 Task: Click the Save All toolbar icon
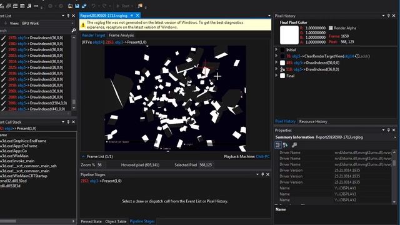84,6
